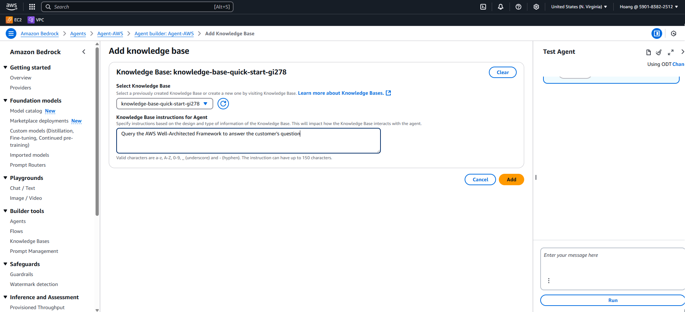Open Imported models in sidebar
Viewport: 685px width, 312px height.
[x=30, y=155]
